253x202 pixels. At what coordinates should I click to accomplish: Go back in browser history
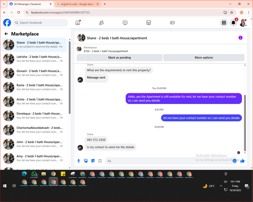[x=5, y=12]
